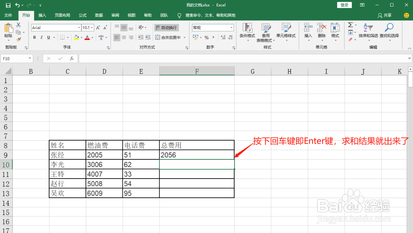This screenshot has width=413, height=233.
Task: Select the Format Painter icon
Action: click(18, 39)
